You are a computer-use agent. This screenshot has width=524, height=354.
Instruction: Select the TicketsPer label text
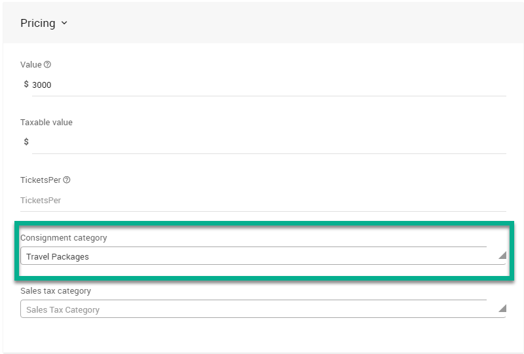click(41, 180)
